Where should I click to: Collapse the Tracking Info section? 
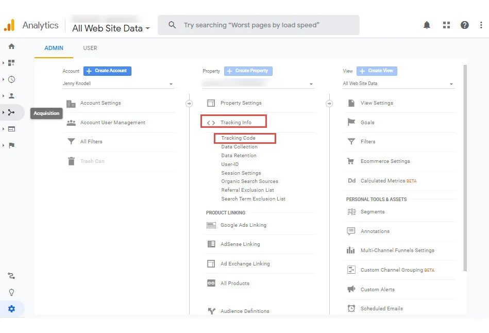pos(233,122)
